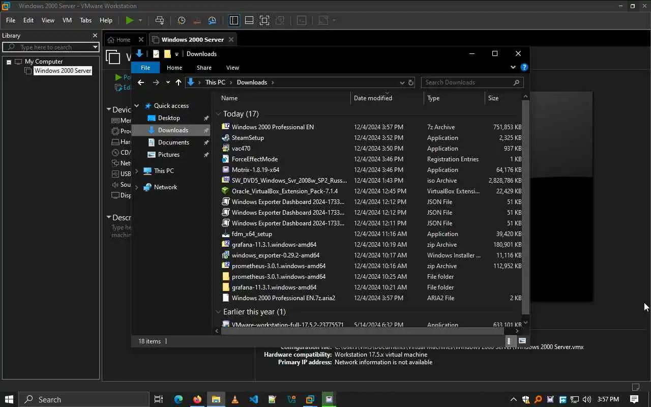Click This PC in the address breadcrumb
Screen dimensions: 651x407
coord(215,82)
